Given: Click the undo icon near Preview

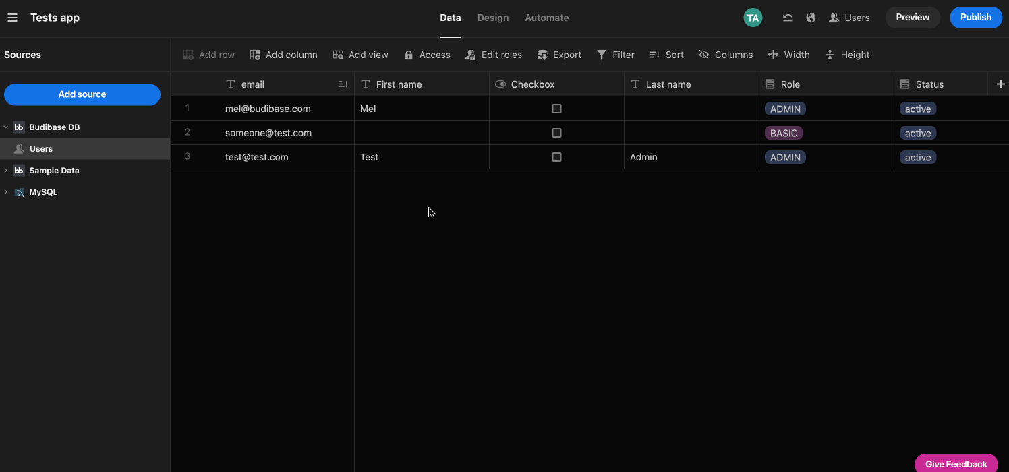Looking at the screenshot, I should click(x=788, y=17).
